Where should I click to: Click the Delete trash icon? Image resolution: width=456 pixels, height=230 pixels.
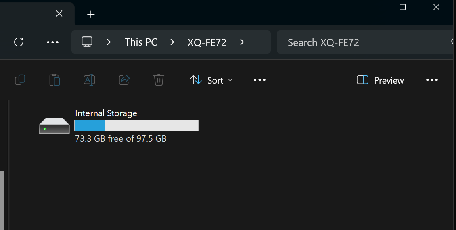pyautogui.click(x=159, y=79)
